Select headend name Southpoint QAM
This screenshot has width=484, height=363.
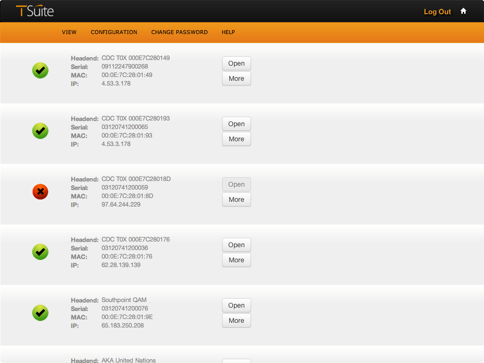tap(124, 300)
